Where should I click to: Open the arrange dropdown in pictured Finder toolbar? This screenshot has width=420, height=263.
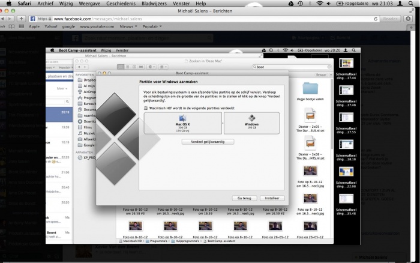(163, 67)
